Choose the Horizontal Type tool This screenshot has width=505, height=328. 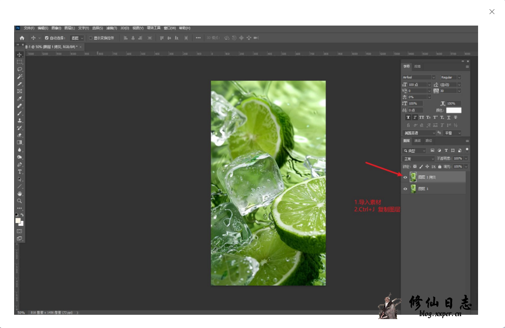coord(19,171)
